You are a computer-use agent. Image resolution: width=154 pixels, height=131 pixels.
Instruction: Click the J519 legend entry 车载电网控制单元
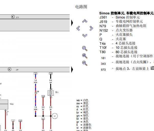point(121,22)
